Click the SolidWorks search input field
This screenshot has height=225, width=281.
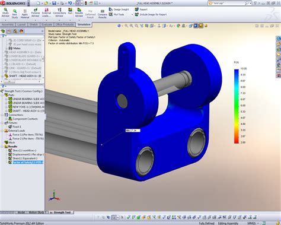[229, 3]
